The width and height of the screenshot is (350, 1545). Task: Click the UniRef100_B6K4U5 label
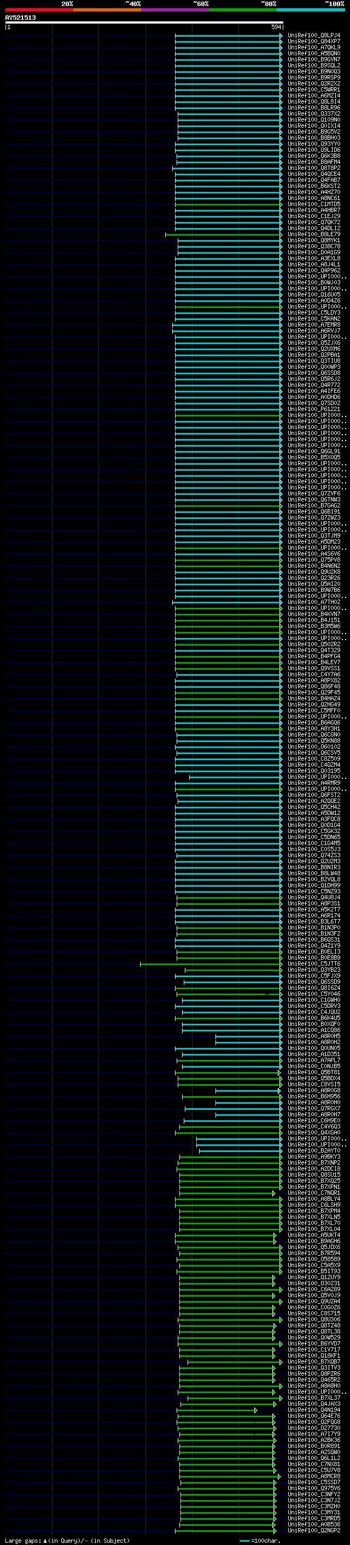point(314,1018)
